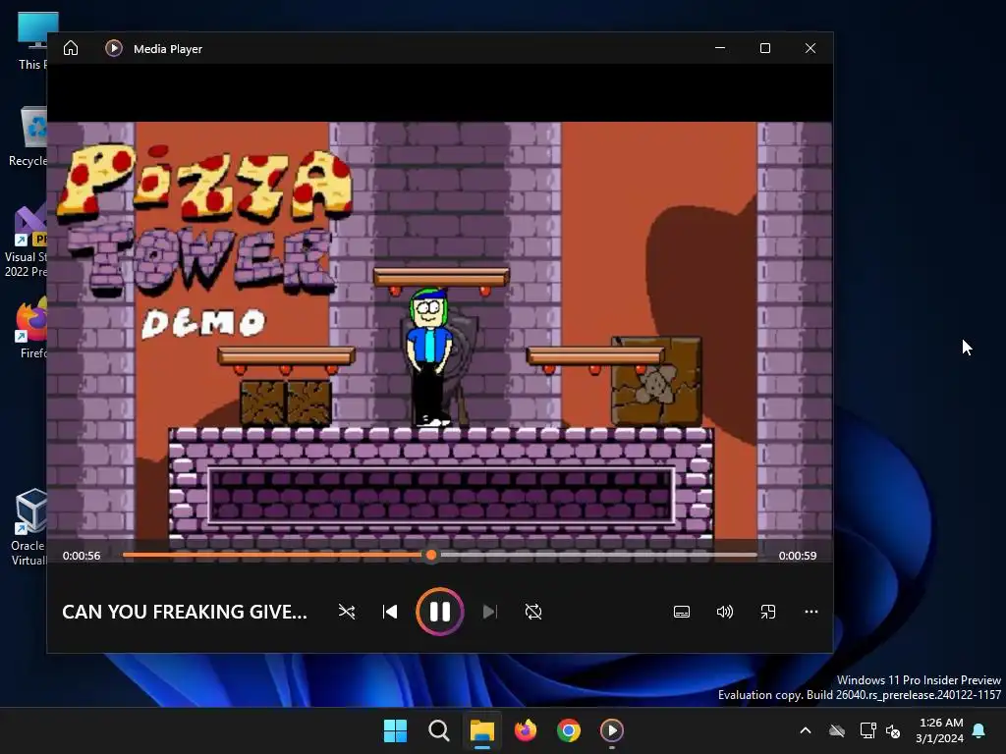Screen dimensions: 1006x754
Task: Switch to mini player view
Action: (768, 612)
